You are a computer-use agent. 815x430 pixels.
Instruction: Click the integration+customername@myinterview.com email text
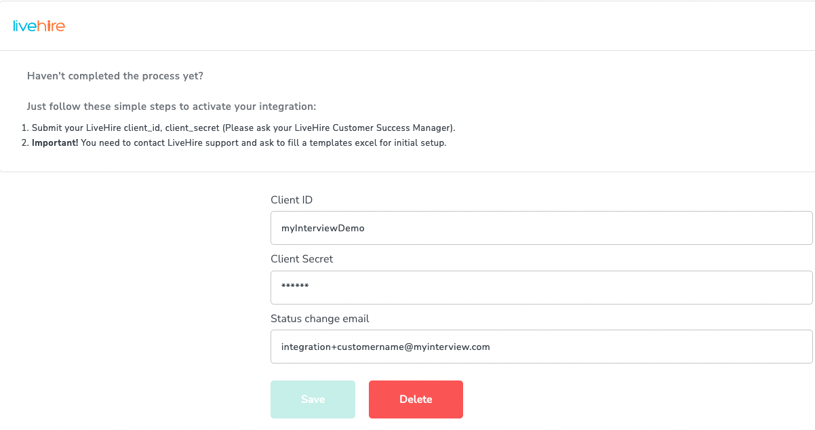click(385, 347)
